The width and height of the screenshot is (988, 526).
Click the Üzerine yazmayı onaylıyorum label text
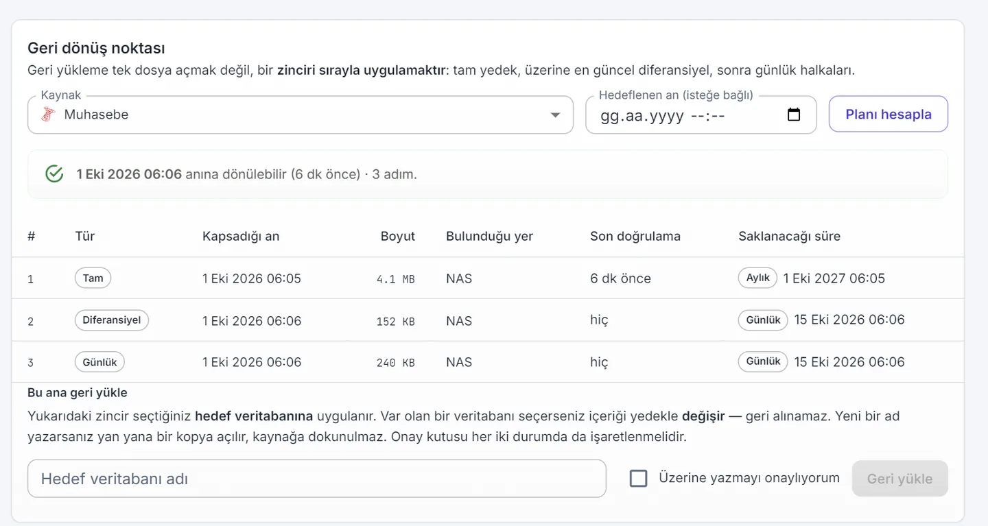[749, 478]
